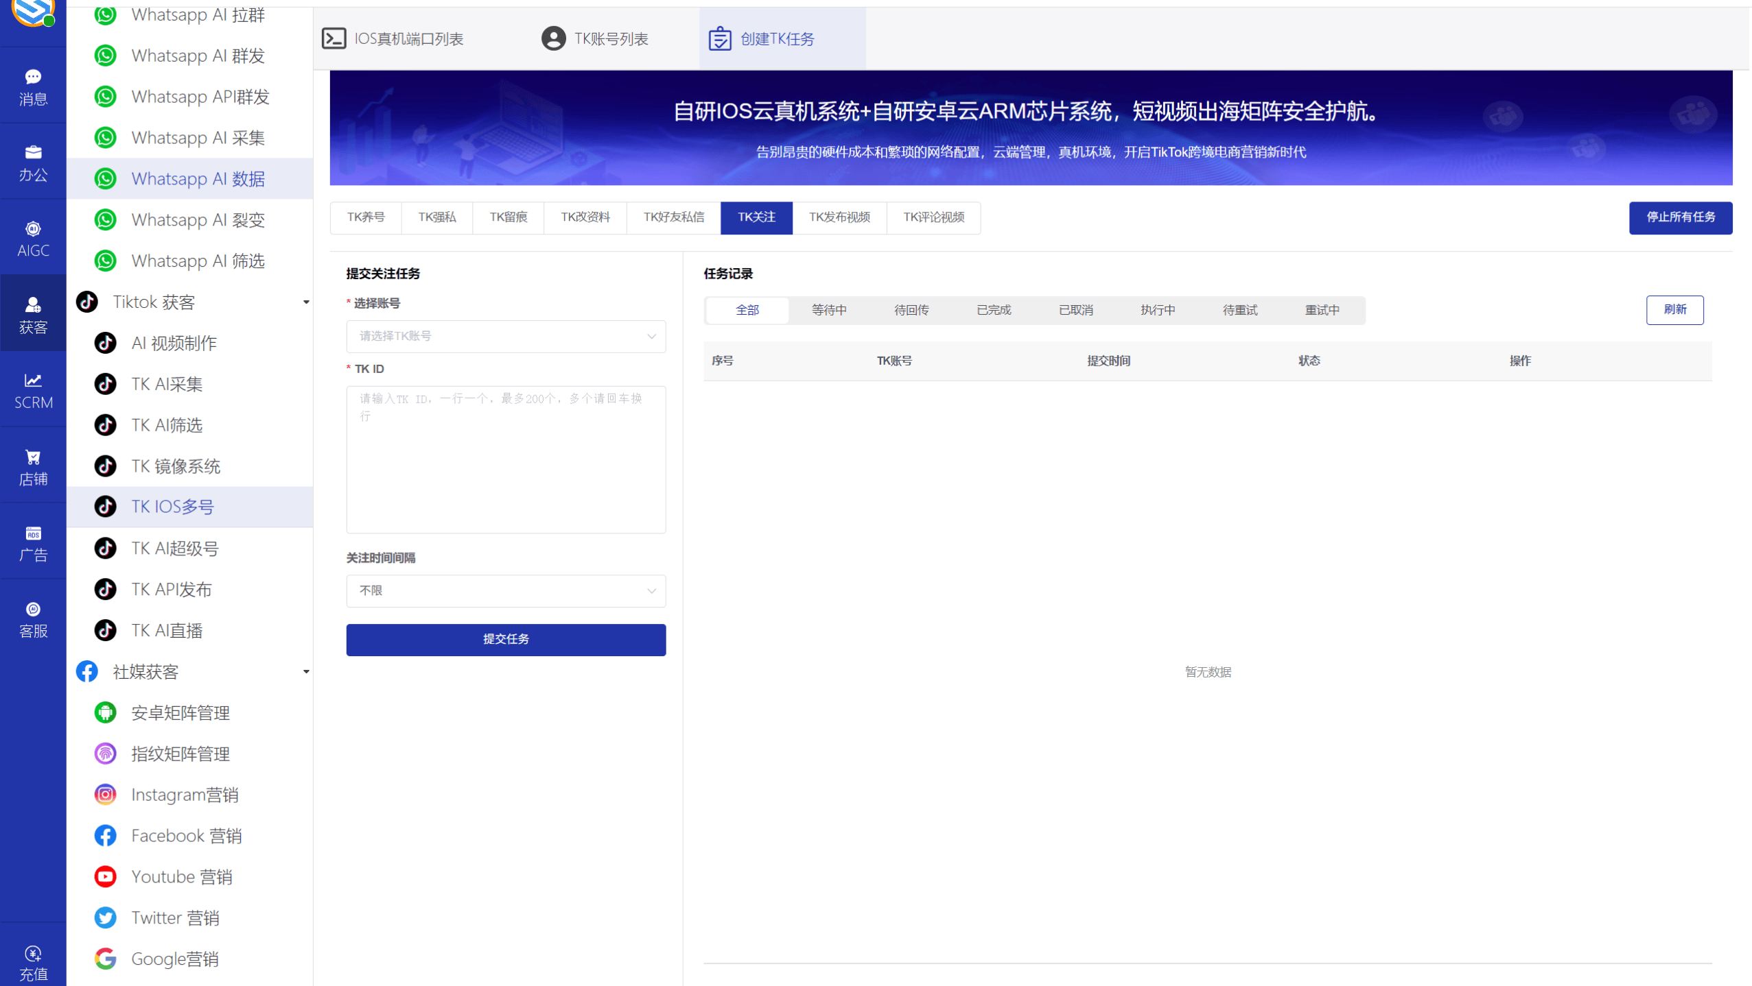Click the 提交任务 button
Image resolution: width=1752 pixels, height=986 pixels.
tap(505, 639)
